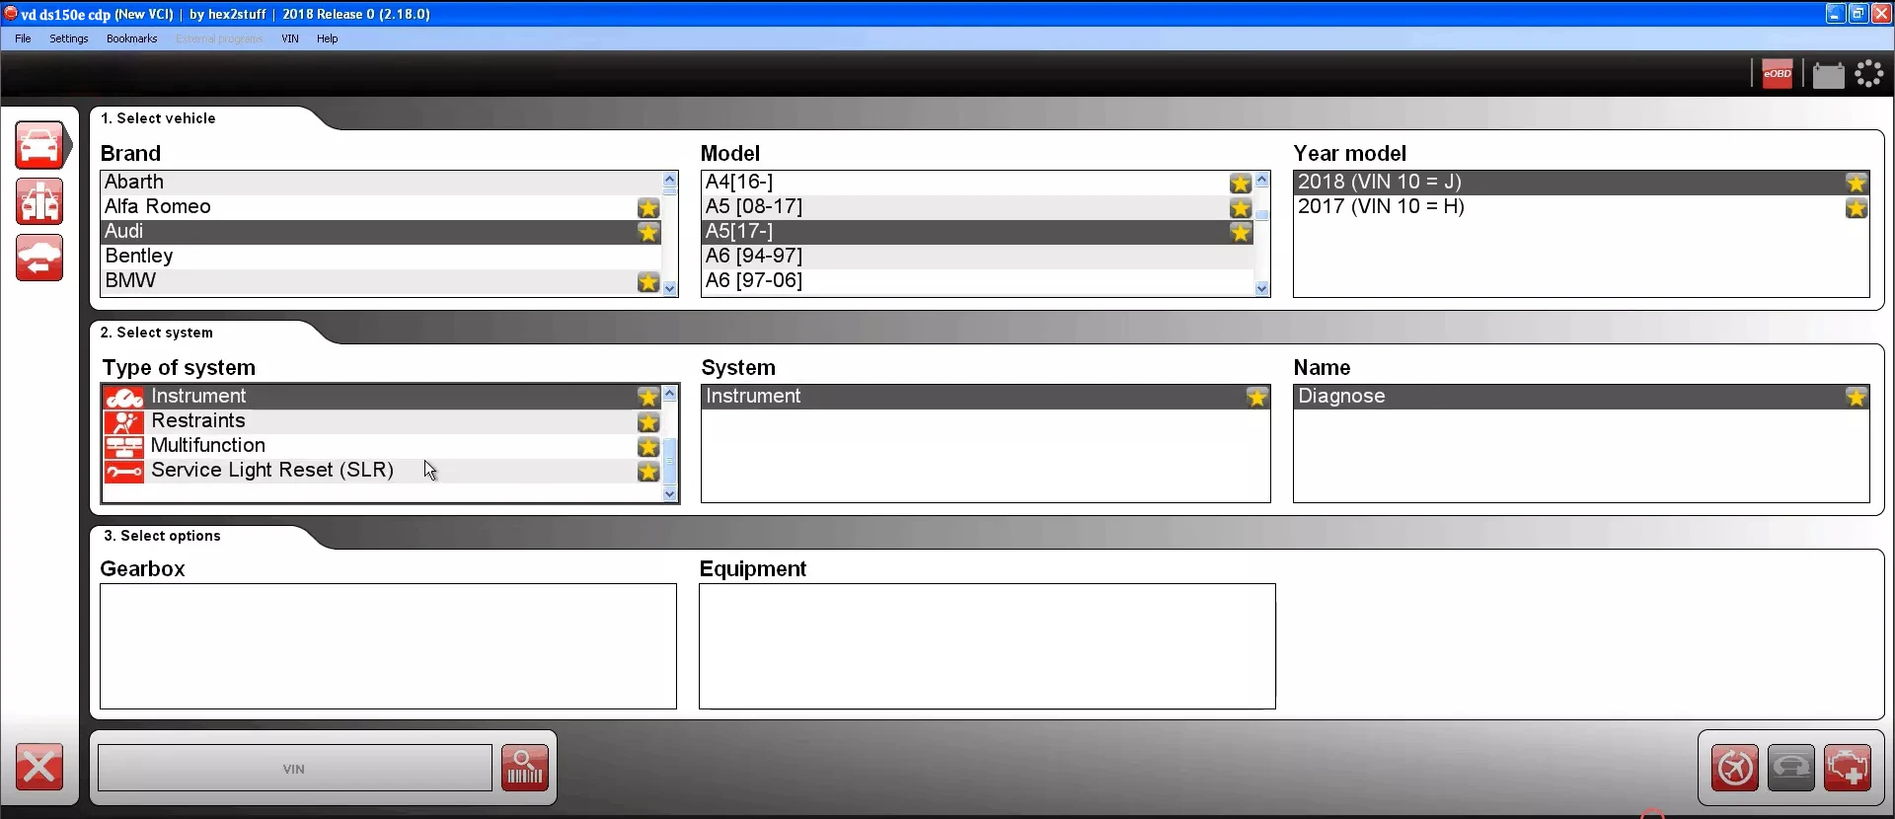Toggle favorite star for Alfa Romeo

(x=648, y=207)
